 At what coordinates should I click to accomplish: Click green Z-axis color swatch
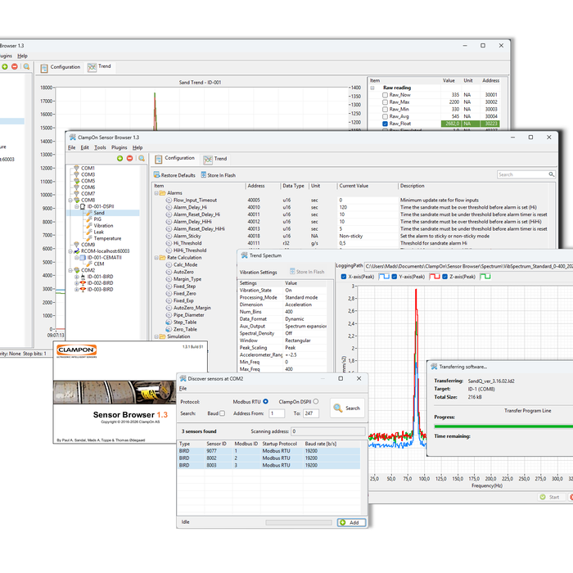[x=485, y=277]
